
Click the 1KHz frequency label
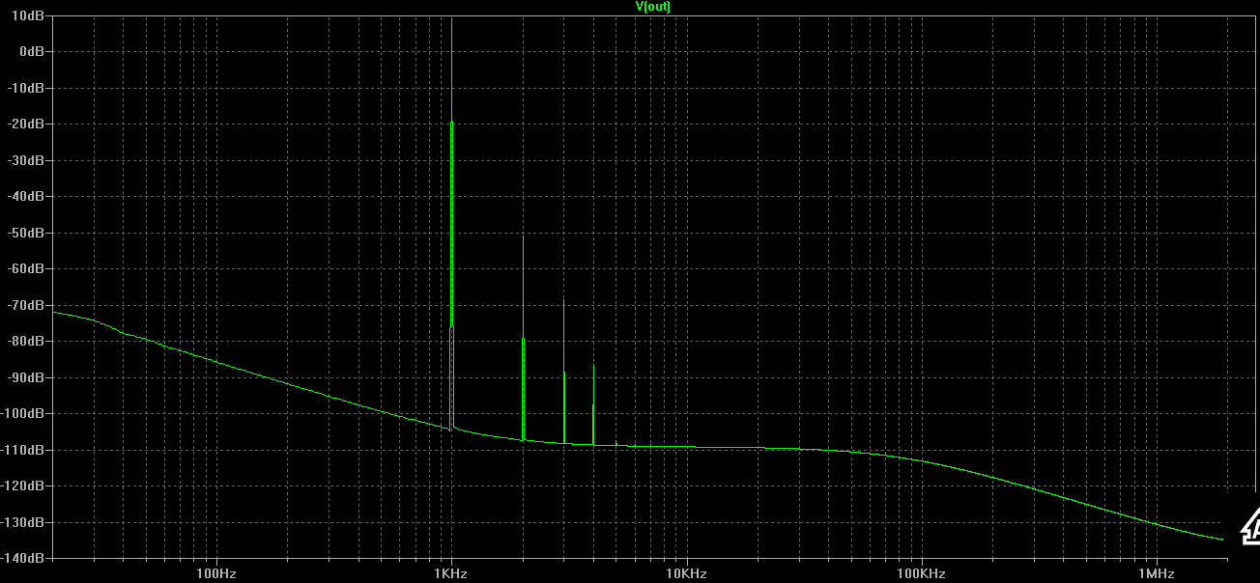coord(451,573)
